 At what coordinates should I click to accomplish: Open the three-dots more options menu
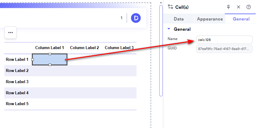coord(11,33)
